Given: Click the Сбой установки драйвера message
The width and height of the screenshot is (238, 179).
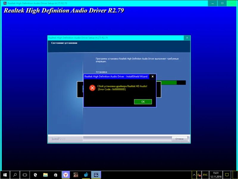Looking at the screenshot, I should point(122,86).
